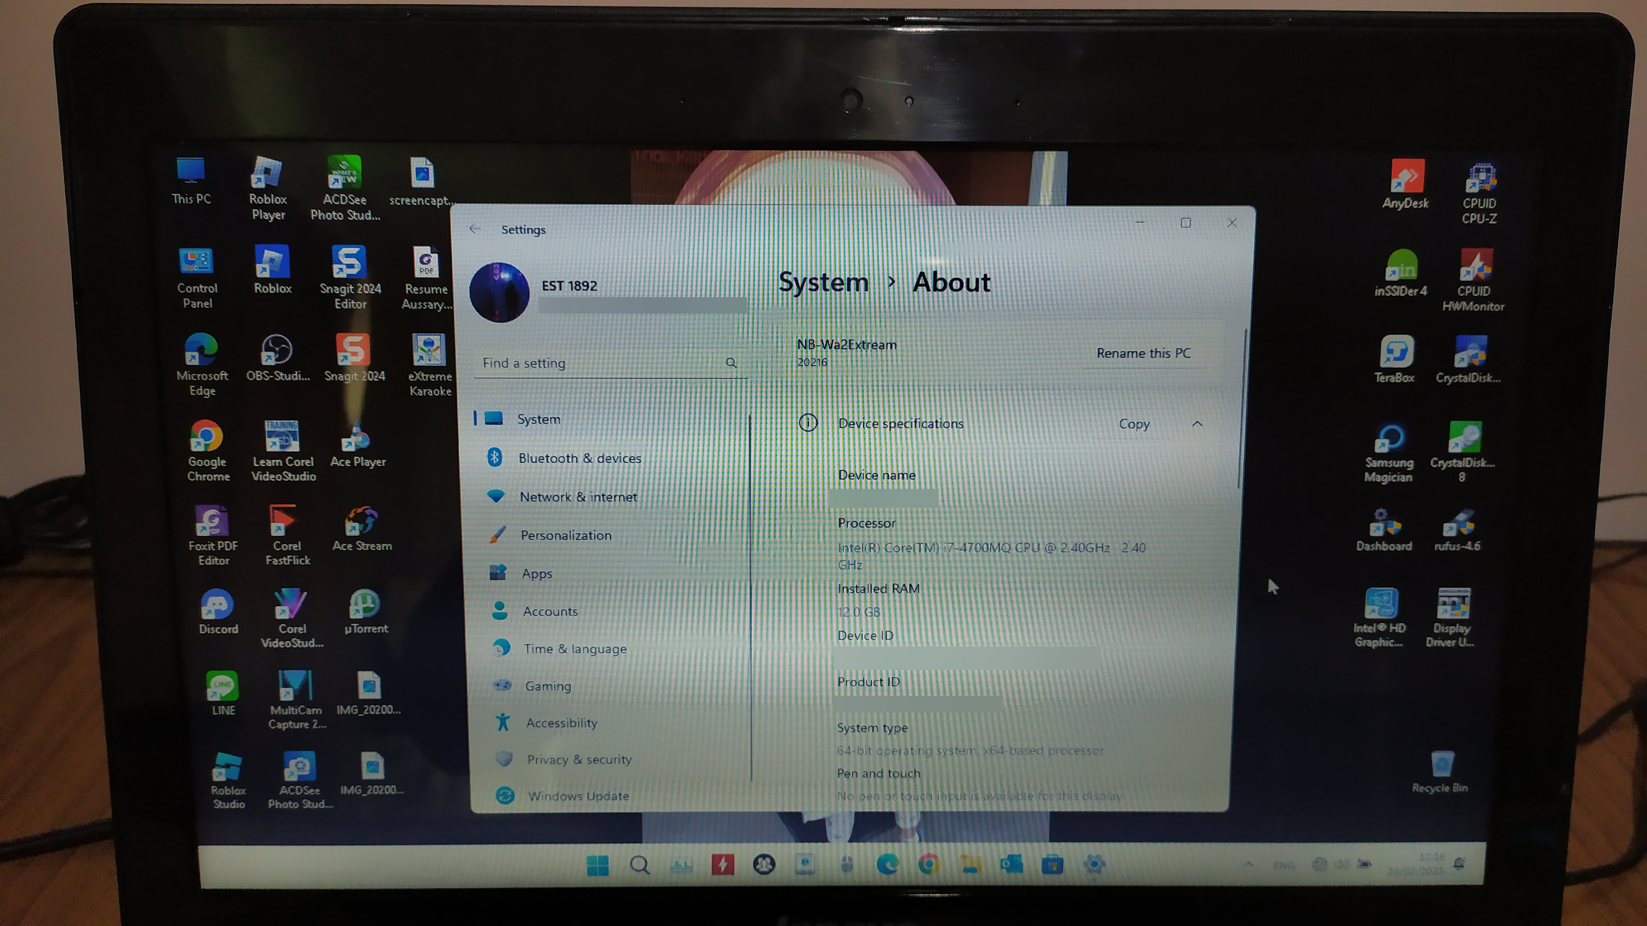Image resolution: width=1647 pixels, height=926 pixels.
Task: Select the inSSIDer 4 desktop shortcut
Action: point(1400,274)
